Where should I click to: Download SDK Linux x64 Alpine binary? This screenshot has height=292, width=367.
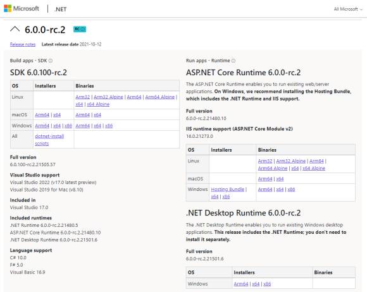[x=98, y=104]
